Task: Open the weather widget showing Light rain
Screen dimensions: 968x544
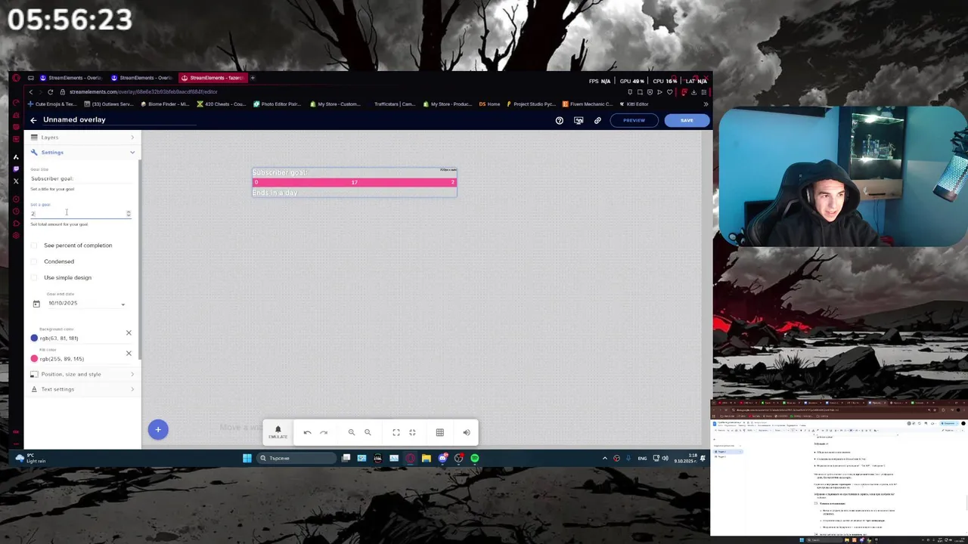Action: 31,458
